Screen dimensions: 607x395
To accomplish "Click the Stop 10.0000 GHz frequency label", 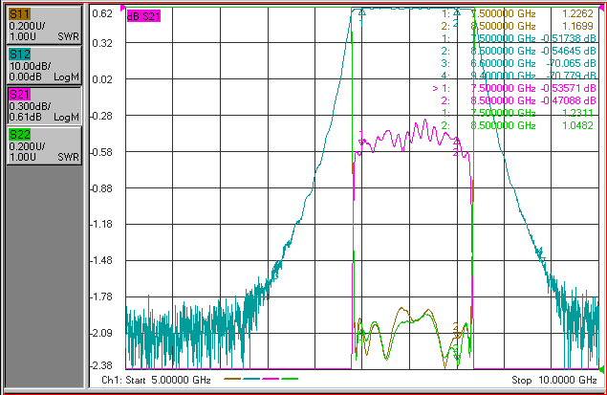I will point(554,380).
